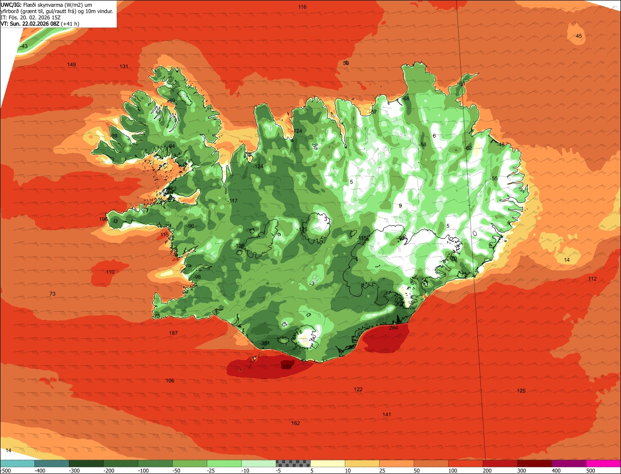Click the flux value -55 on the map
Screen dimensions: 621x474
[494, 179]
